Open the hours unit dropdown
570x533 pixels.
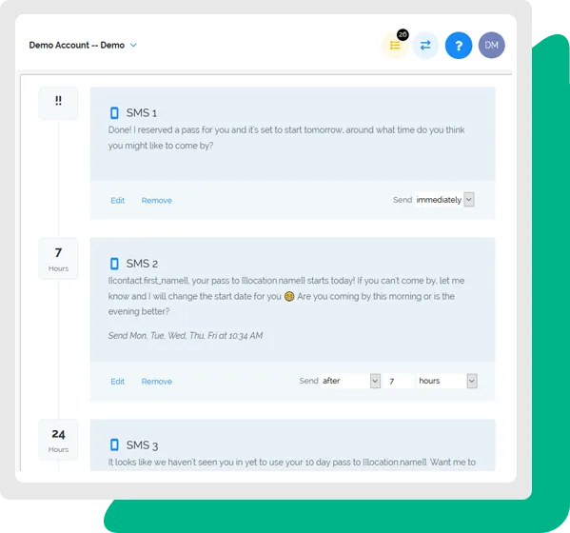(x=446, y=381)
